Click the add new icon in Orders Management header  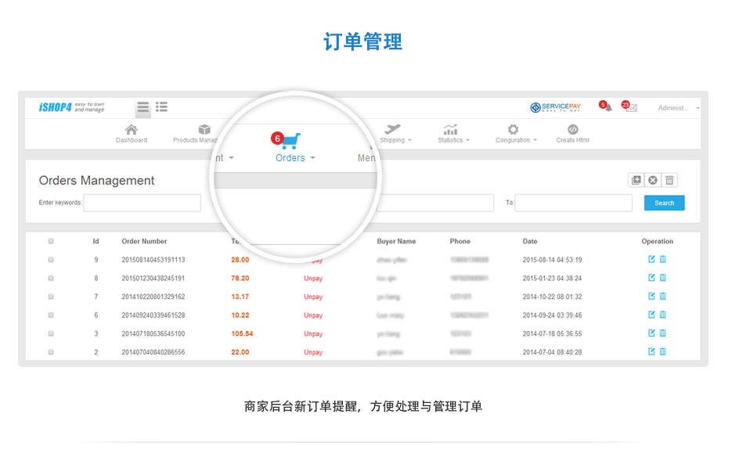(636, 180)
